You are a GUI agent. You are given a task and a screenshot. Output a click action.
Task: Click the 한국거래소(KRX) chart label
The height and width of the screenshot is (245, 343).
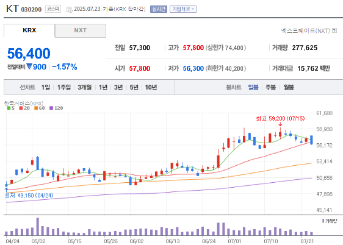tap(24, 103)
